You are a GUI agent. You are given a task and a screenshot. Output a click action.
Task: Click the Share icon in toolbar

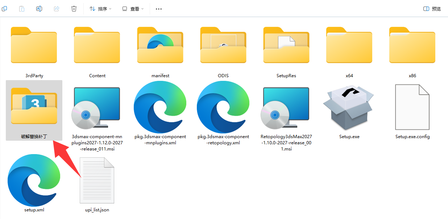[x=57, y=9]
